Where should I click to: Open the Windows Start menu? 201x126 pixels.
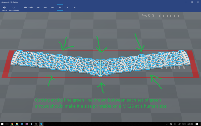tap(2, 124)
